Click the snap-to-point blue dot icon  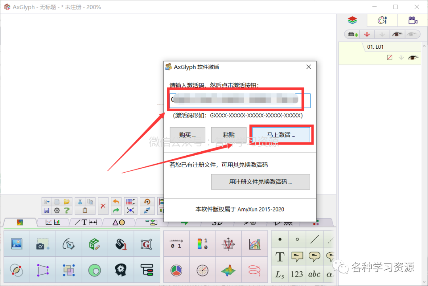(x=130, y=210)
